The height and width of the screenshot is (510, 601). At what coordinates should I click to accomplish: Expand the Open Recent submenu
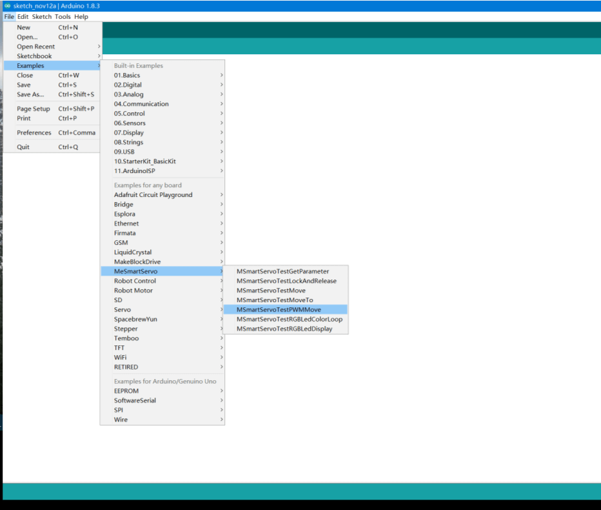52,46
